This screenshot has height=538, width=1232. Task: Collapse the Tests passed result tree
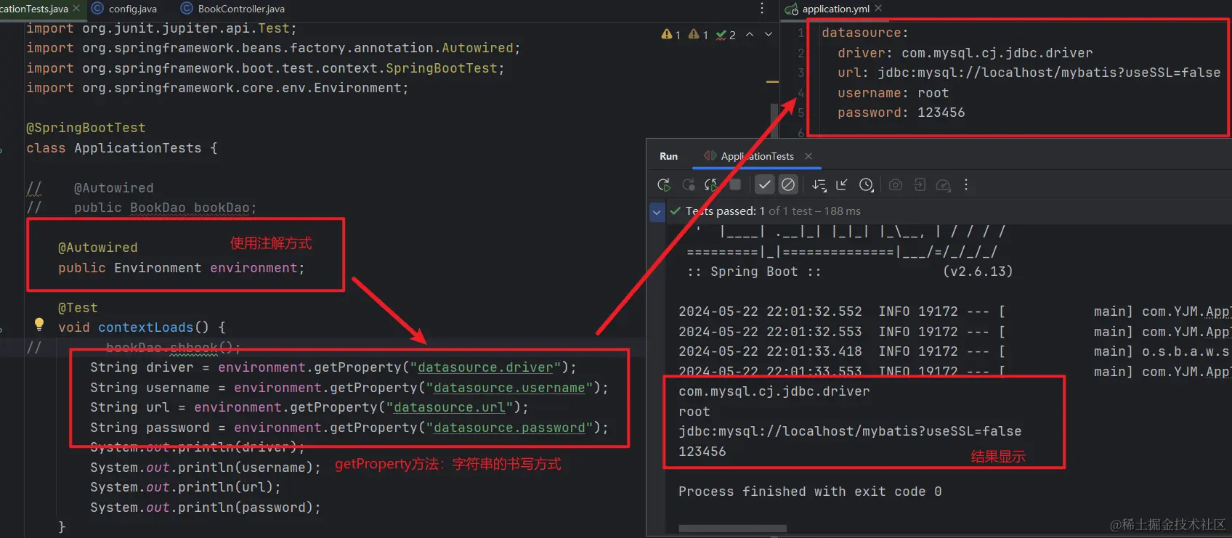pyautogui.click(x=657, y=212)
